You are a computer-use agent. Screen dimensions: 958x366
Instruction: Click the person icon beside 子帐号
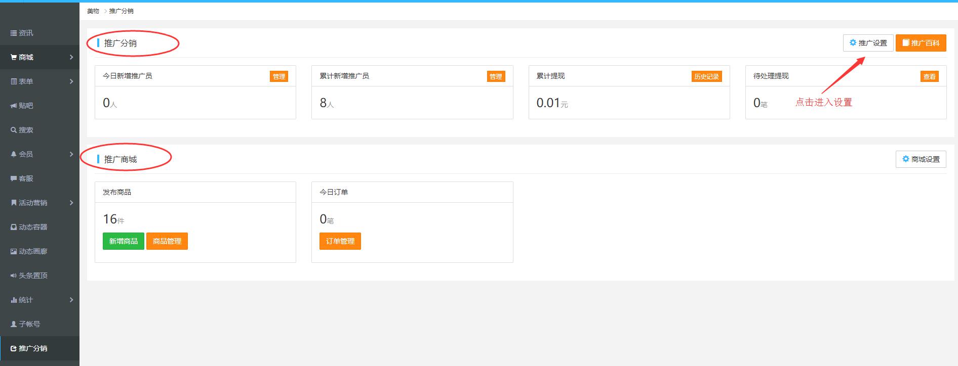[x=14, y=324]
